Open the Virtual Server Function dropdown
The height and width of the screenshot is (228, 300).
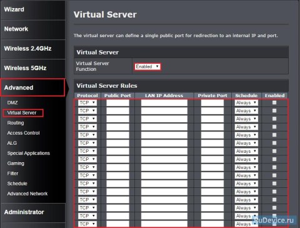(147, 66)
